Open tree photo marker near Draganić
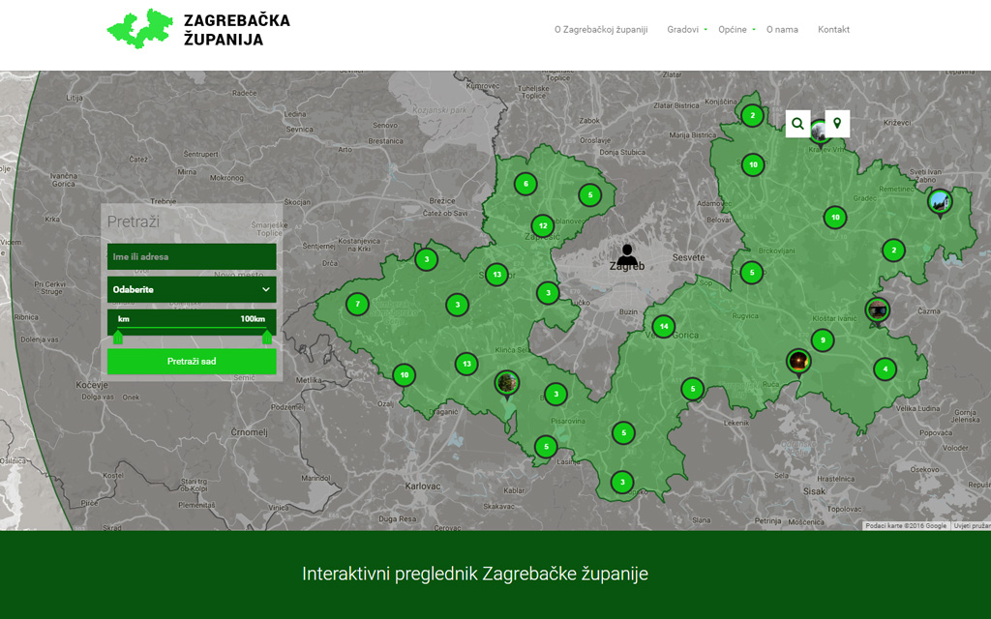This screenshot has height=619, width=991. (x=507, y=385)
